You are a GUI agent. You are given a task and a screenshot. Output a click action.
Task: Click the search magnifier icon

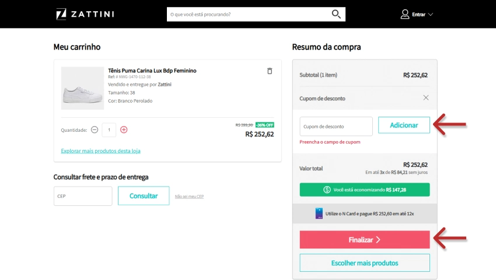click(x=336, y=14)
